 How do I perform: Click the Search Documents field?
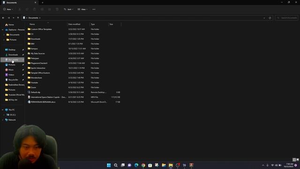click(286, 18)
